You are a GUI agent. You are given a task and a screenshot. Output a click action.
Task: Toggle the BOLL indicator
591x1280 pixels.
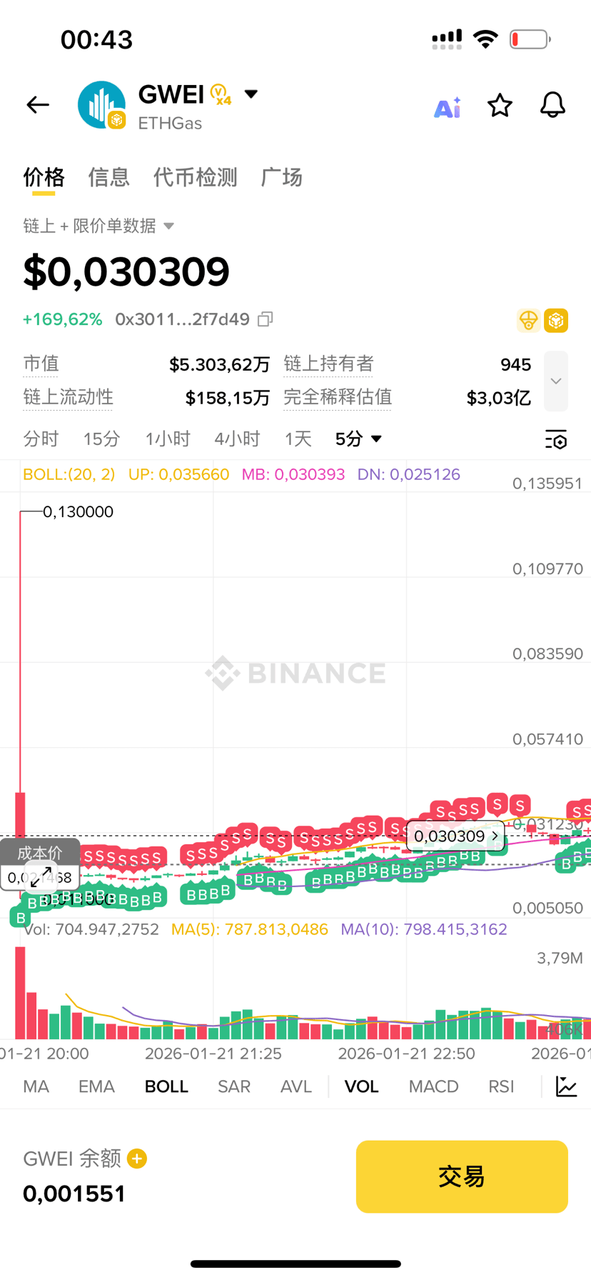166,1086
